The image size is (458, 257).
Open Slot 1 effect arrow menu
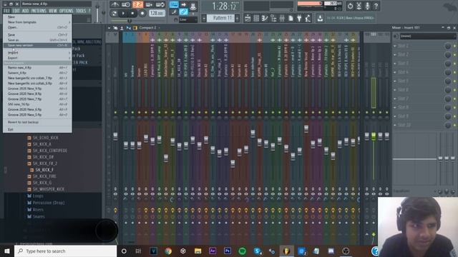(x=395, y=46)
